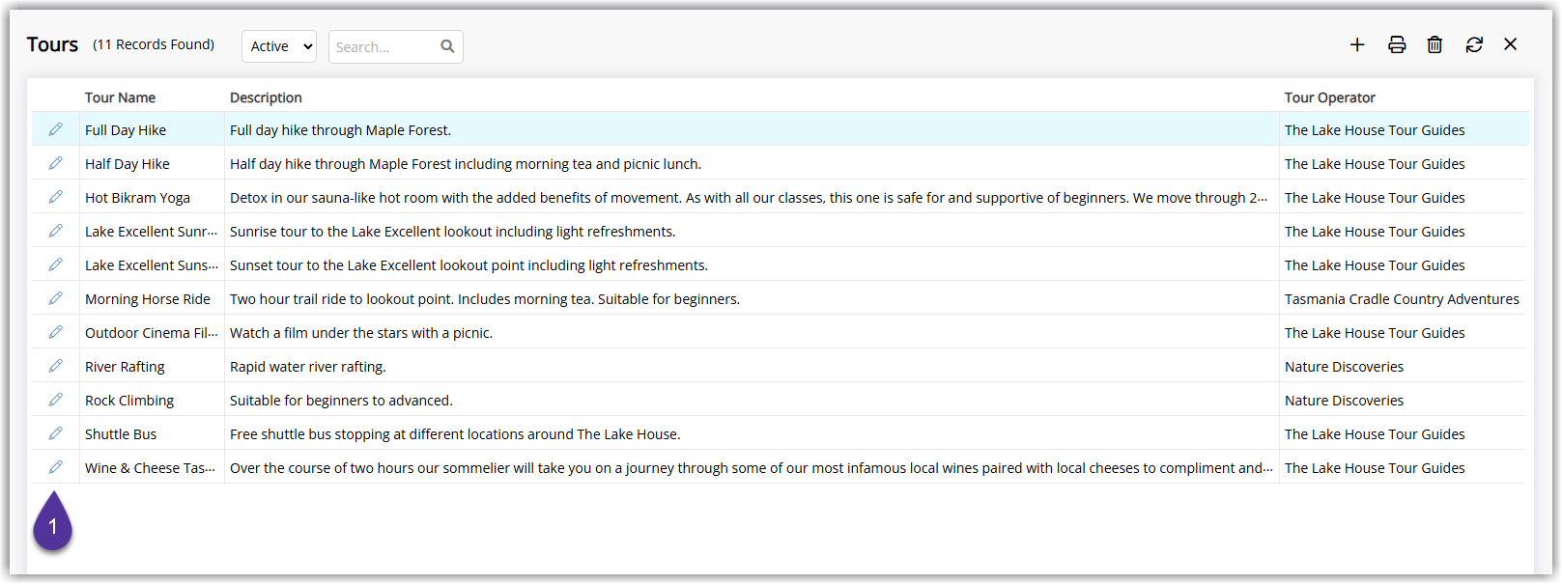Open the Active status dropdown
Screen dimensions: 1562x584
279,46
